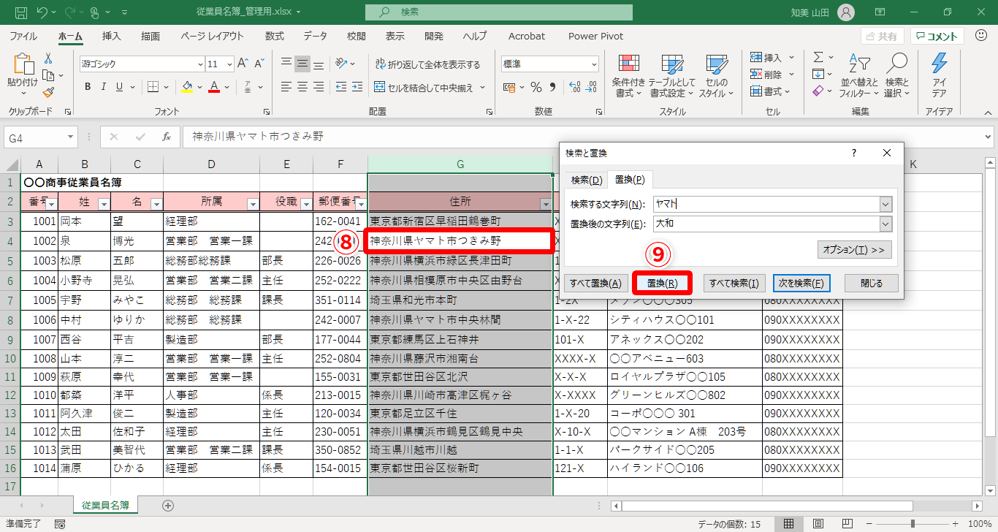This screenshot has width=998, height=532.
Task: Open 並べ替えとフィルター menu
Action: click(x=859, y=75)
